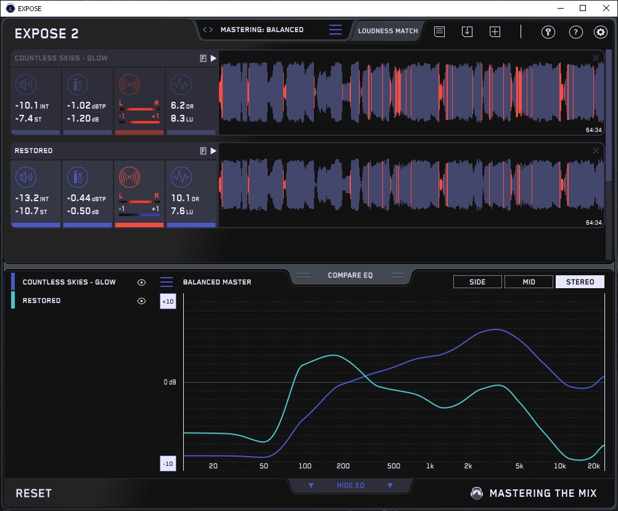Collapse the EQ panel with Hide EQ
The width and height of the screenshot is (618, 511).
point(350,486)
